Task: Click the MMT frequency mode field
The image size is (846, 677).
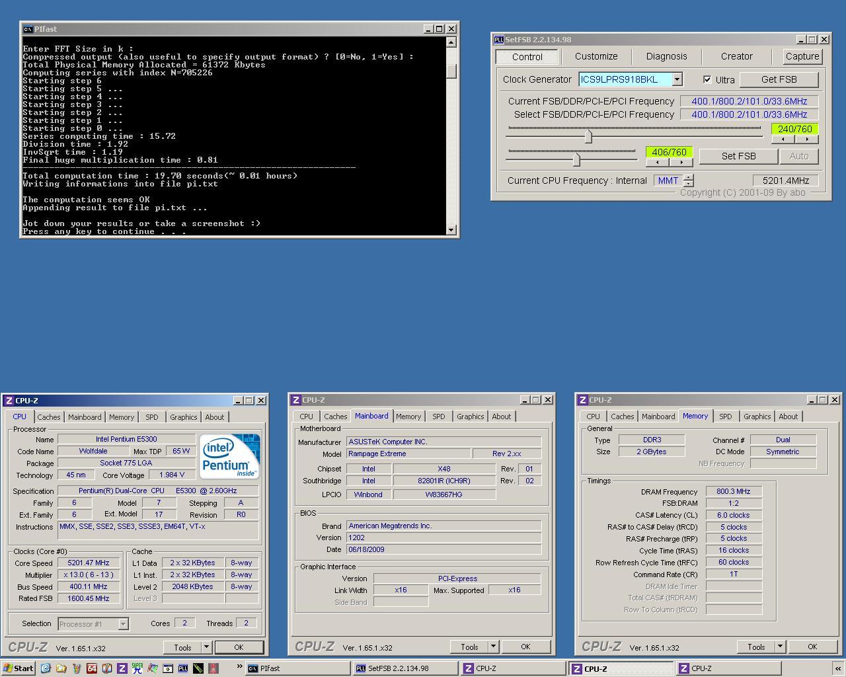Action: coord(668,180)
